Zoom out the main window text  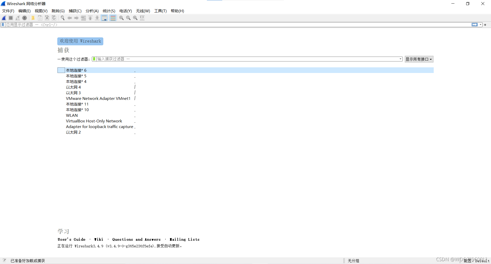click(128, 18)
